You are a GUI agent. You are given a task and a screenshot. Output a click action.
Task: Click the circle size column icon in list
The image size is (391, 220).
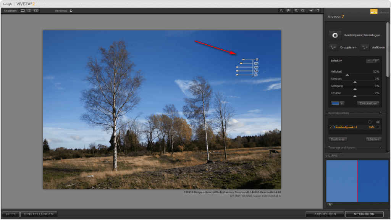coord(370,122)
